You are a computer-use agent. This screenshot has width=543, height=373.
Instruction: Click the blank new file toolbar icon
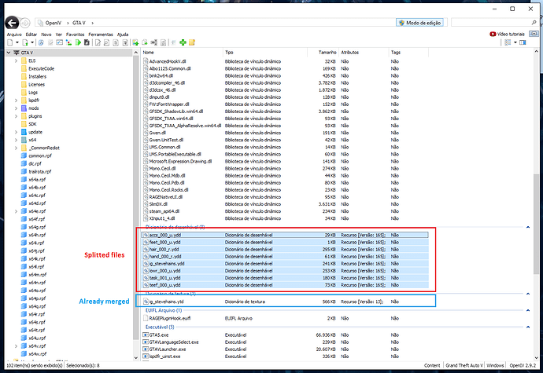[10, 42]
